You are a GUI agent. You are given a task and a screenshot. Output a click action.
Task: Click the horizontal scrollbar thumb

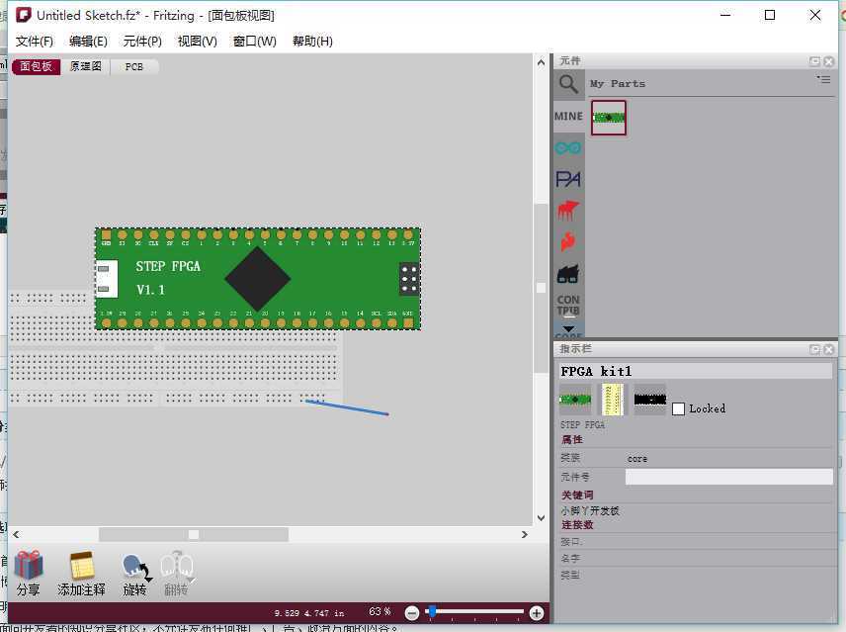(193, 534)
